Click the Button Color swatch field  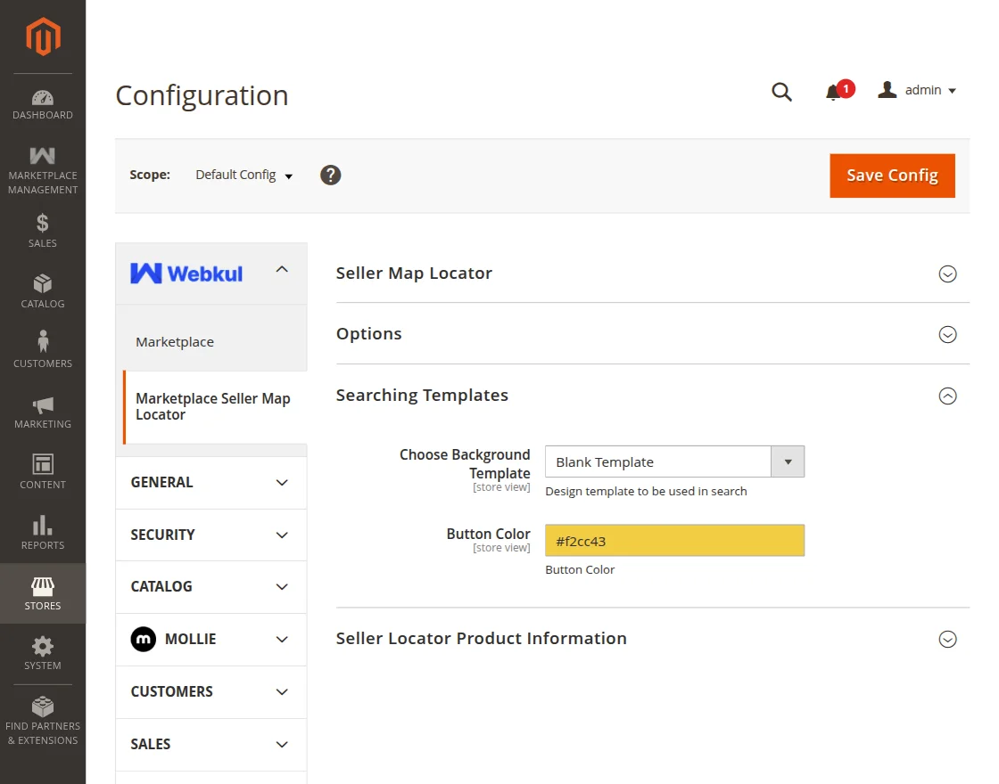(674, 541)
